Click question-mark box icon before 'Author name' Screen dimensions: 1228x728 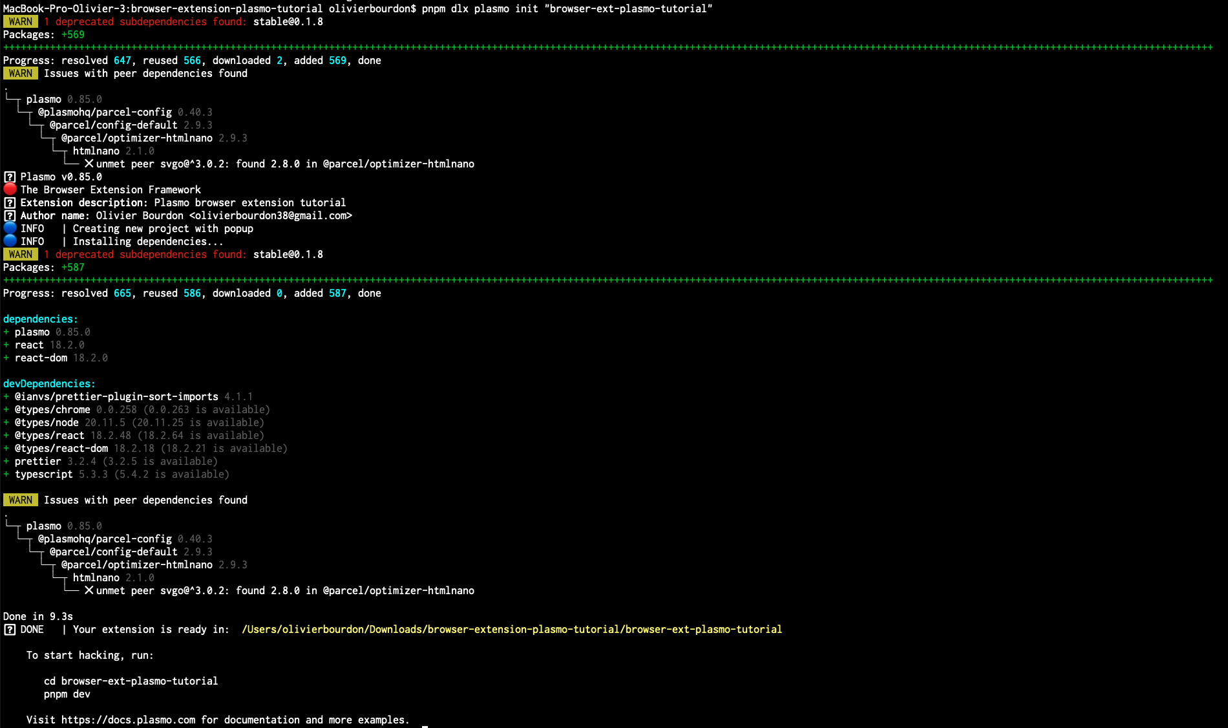click(x=10, y=215)
